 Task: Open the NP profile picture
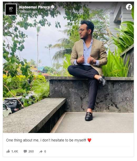point(11,10)
